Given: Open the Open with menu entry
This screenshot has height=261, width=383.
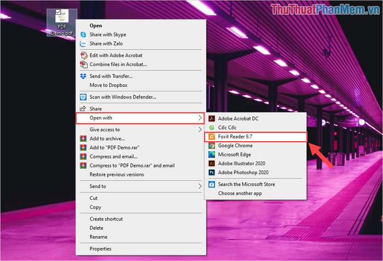Looking at the screenshot, I should coord(140,118).
